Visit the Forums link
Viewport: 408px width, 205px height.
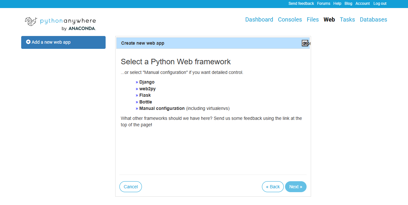pos(324,4)
